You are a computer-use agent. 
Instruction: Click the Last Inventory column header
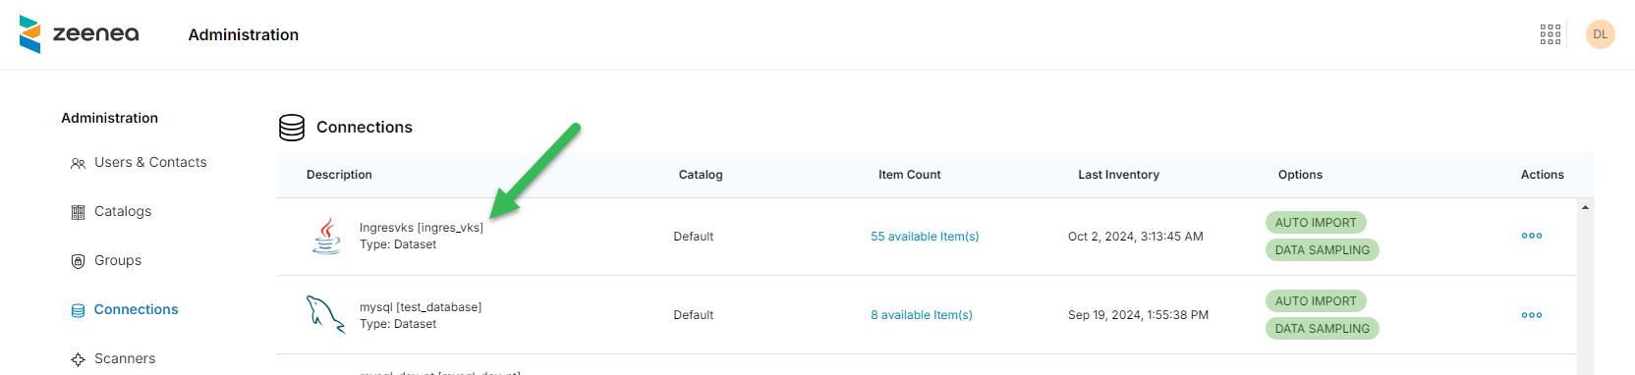1118,175
